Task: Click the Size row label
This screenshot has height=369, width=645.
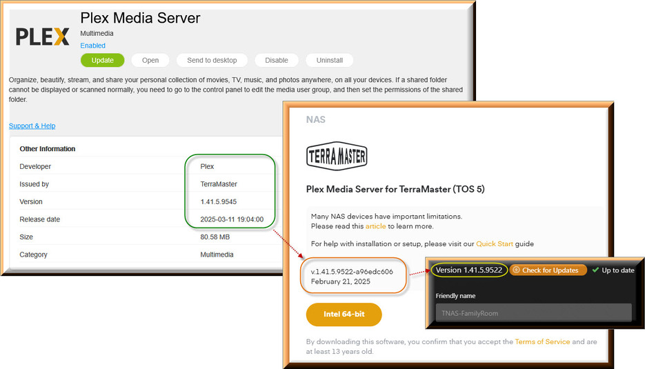Action: tap(26, 237)
